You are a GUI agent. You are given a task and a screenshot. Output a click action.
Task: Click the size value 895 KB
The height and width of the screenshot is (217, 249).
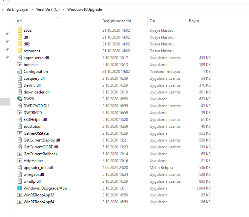(205, 181)
